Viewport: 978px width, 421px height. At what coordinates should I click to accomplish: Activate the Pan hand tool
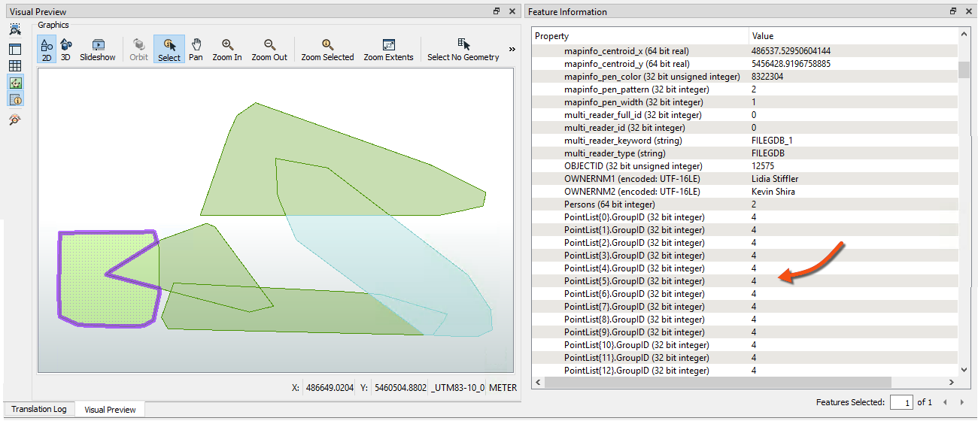point(196,49)
